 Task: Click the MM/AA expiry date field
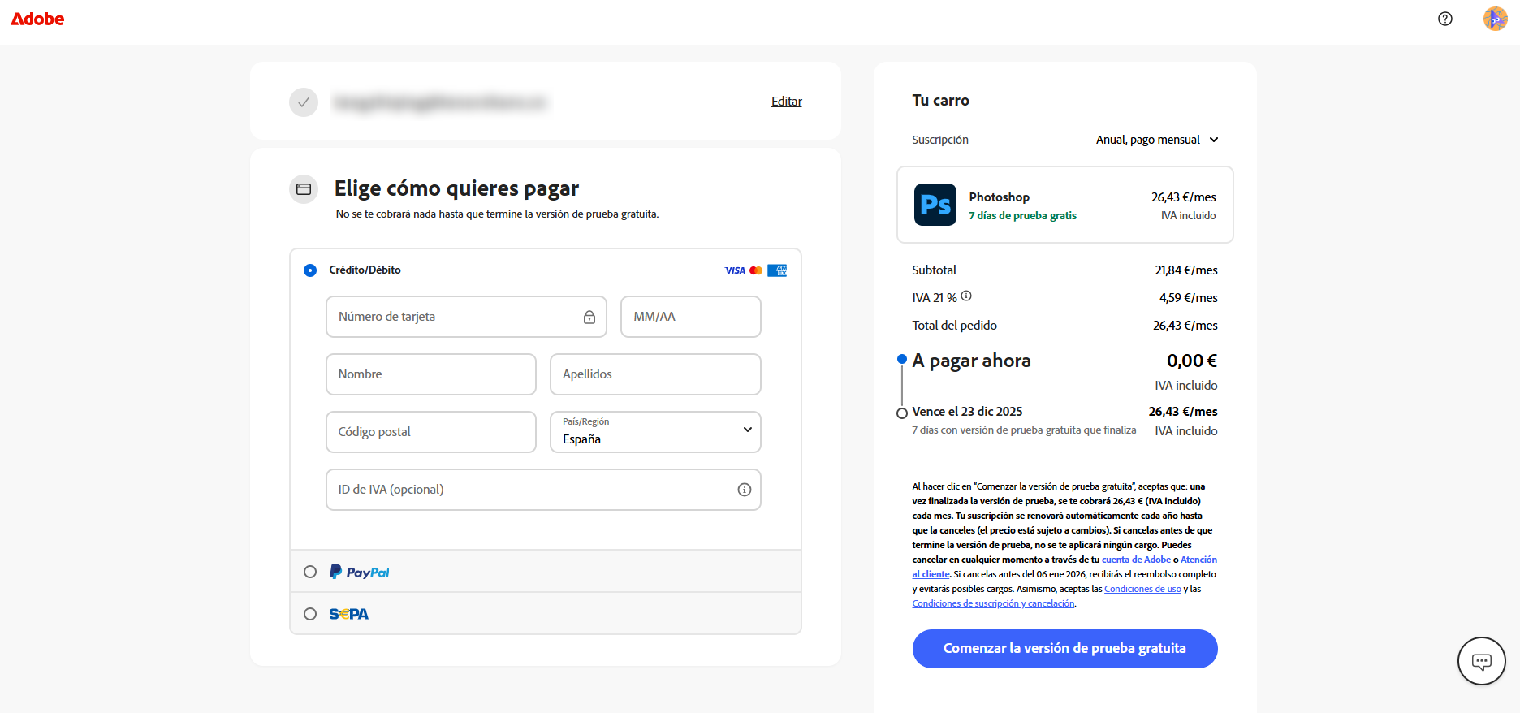(690, 317)
